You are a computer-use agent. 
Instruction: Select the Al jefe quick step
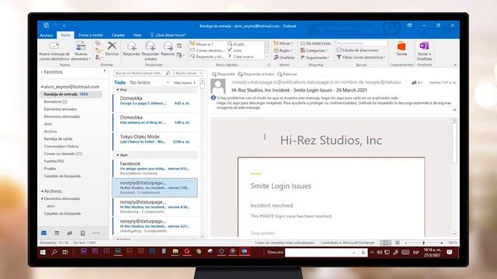coord(236,44)
